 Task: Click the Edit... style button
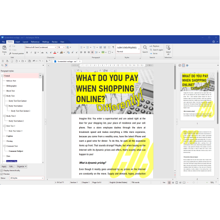click(x=11, y=166)
